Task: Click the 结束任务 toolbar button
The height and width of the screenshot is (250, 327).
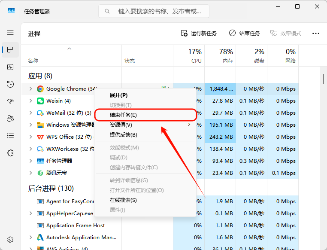Action: tap(245, 34)
